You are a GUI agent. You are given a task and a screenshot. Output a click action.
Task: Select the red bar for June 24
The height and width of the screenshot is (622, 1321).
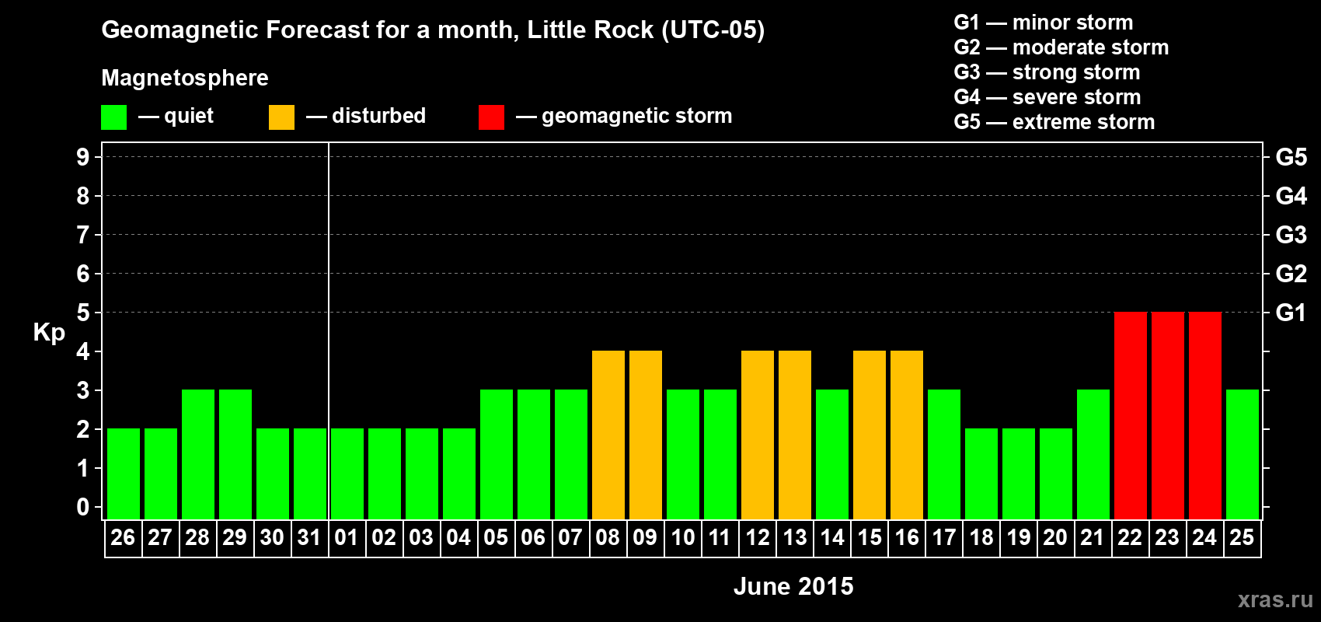1204,415
